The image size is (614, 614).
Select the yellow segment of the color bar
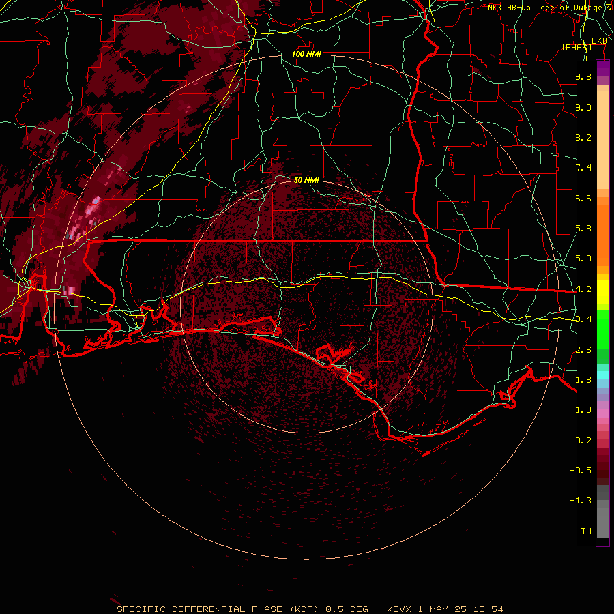coord(602,292)
